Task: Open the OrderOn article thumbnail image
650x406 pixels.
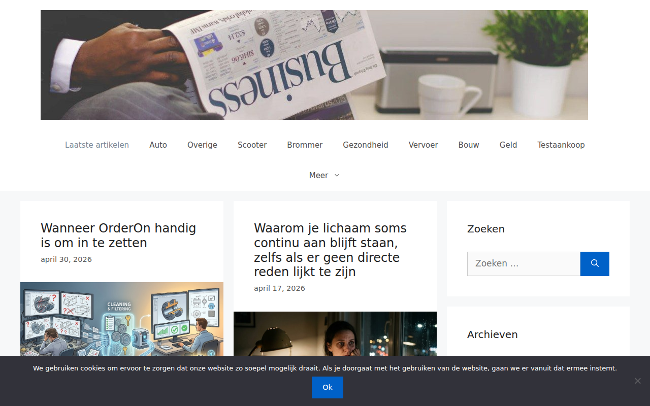Action: pyautogui.click(x=122, y=319)
